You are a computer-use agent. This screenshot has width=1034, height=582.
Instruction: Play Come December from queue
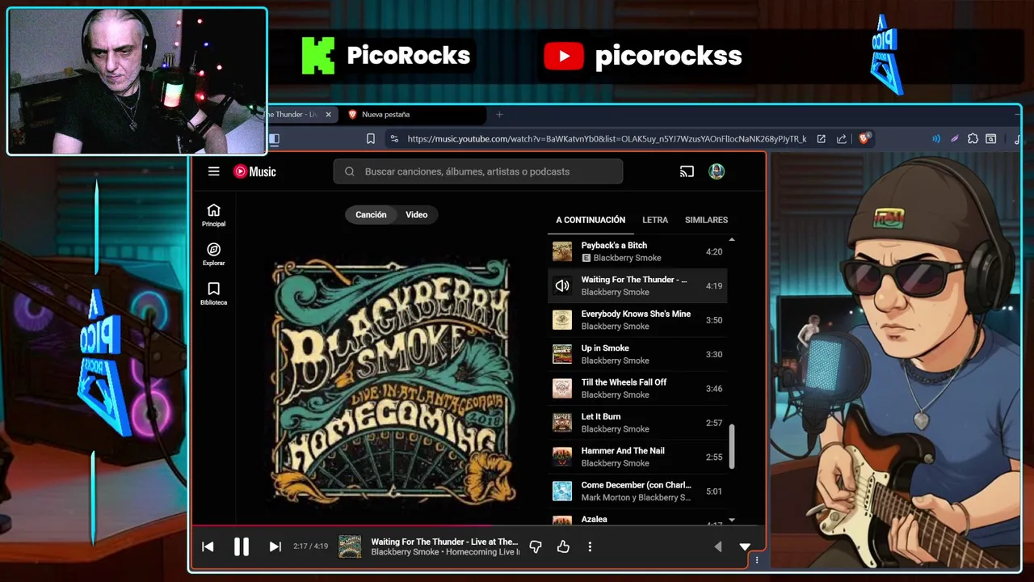(x=637, y=491)
